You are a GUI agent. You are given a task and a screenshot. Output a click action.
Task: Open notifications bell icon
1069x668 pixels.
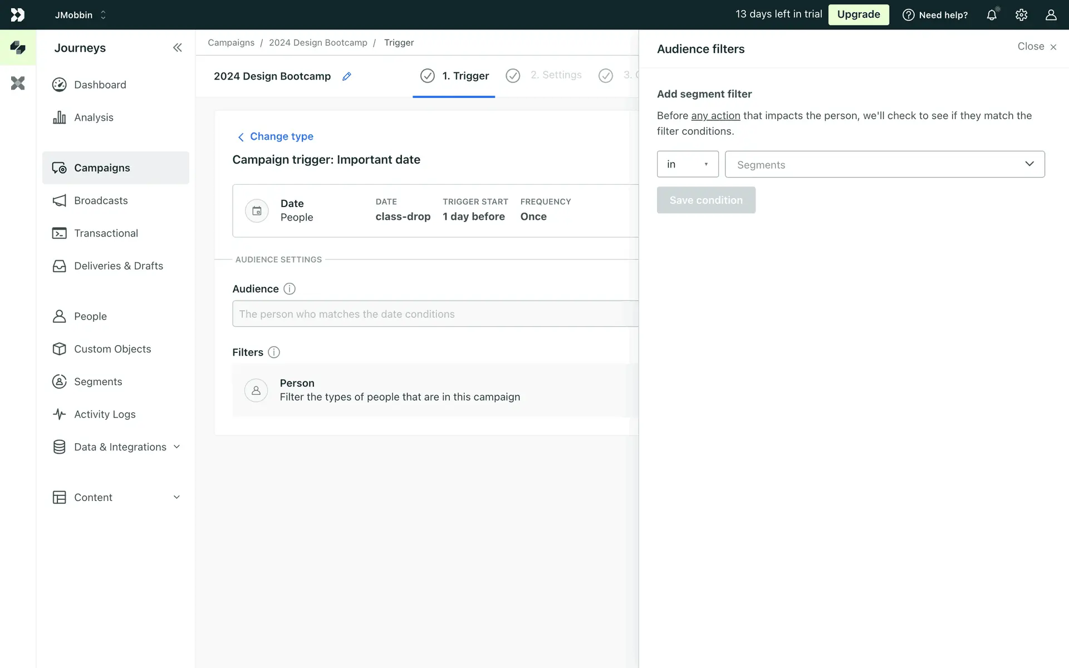991,15
